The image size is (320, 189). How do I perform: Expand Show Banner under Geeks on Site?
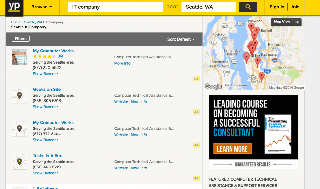pos(46,107)
